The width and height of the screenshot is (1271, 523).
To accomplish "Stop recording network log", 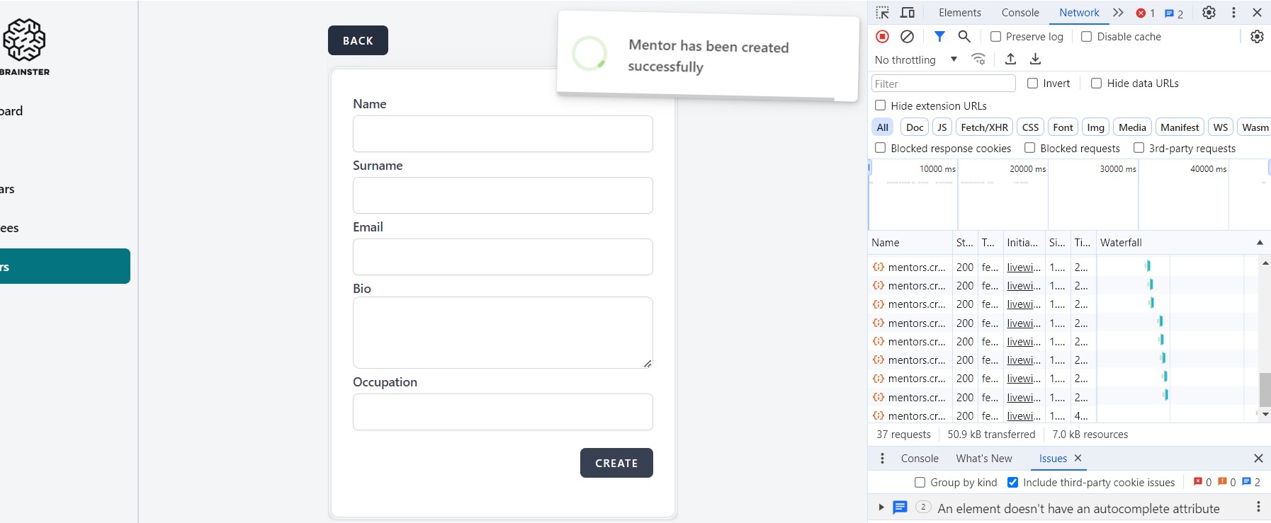I will click(882, 36).
